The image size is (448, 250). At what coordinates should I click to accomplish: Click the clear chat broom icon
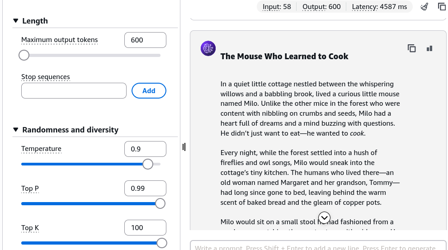coord(424,7)
